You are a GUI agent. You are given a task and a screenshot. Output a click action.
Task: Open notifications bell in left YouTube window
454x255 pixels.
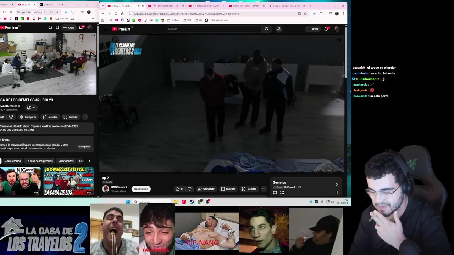coord(81,28)
